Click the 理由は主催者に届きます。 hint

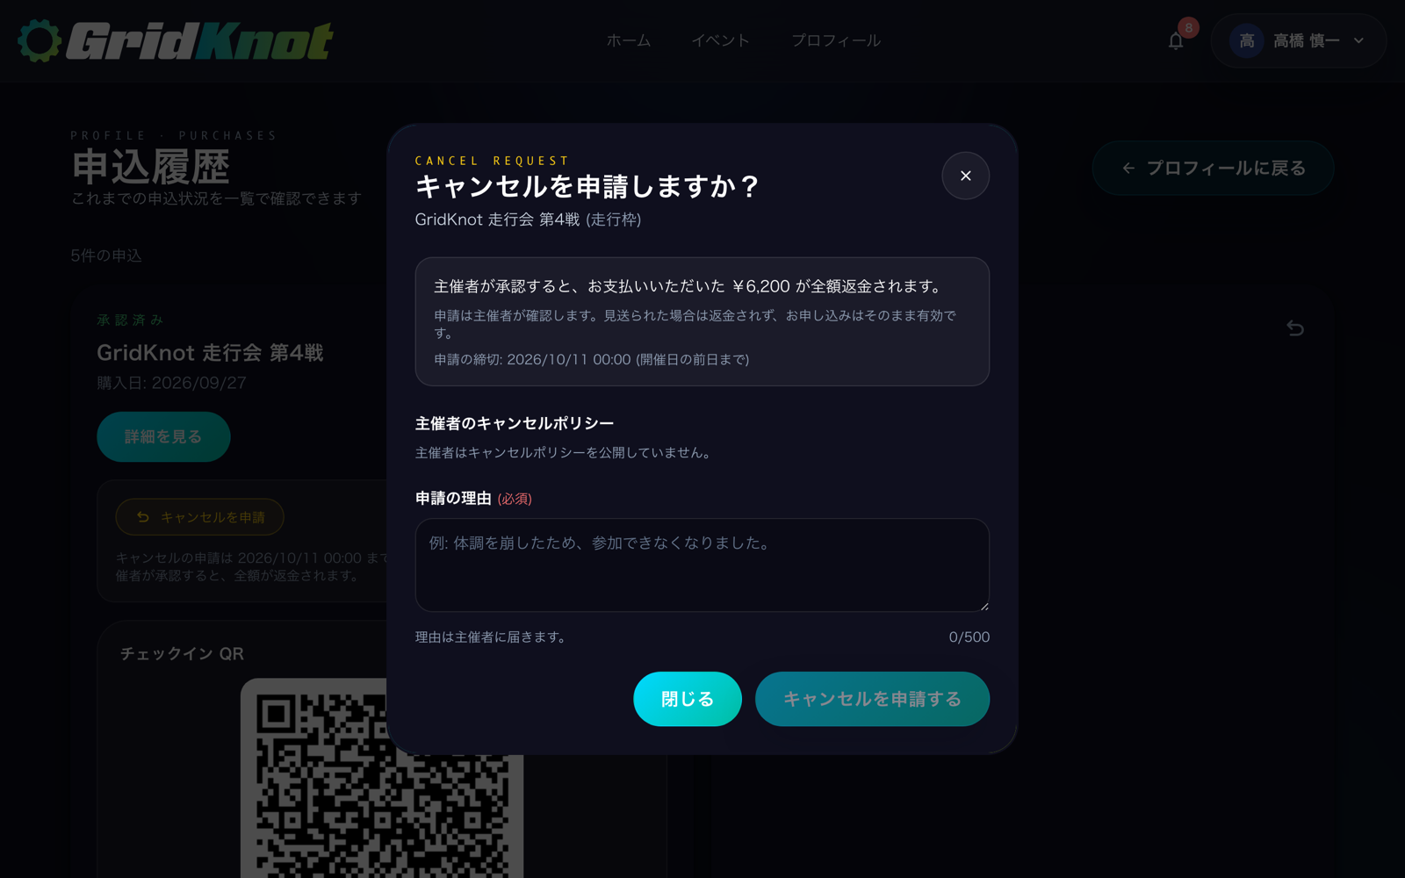(493, 637)
